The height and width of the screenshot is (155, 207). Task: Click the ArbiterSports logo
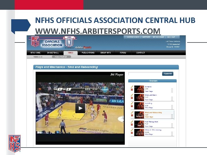(83, 47)
